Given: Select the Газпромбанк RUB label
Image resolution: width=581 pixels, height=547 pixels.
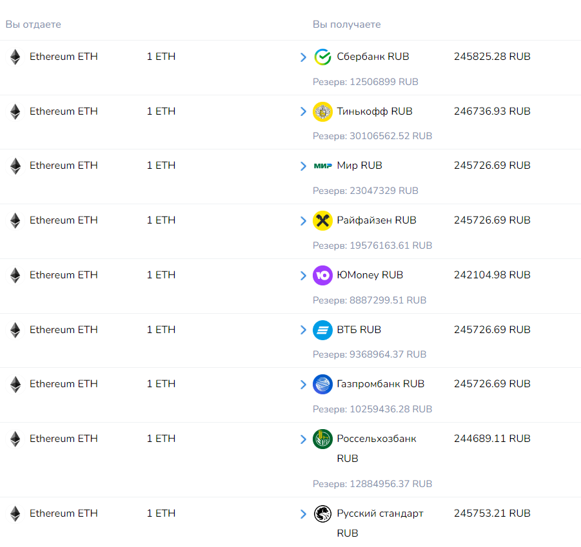Looking at the screenshot, I should pyautogui.click(x=380, y=384).
